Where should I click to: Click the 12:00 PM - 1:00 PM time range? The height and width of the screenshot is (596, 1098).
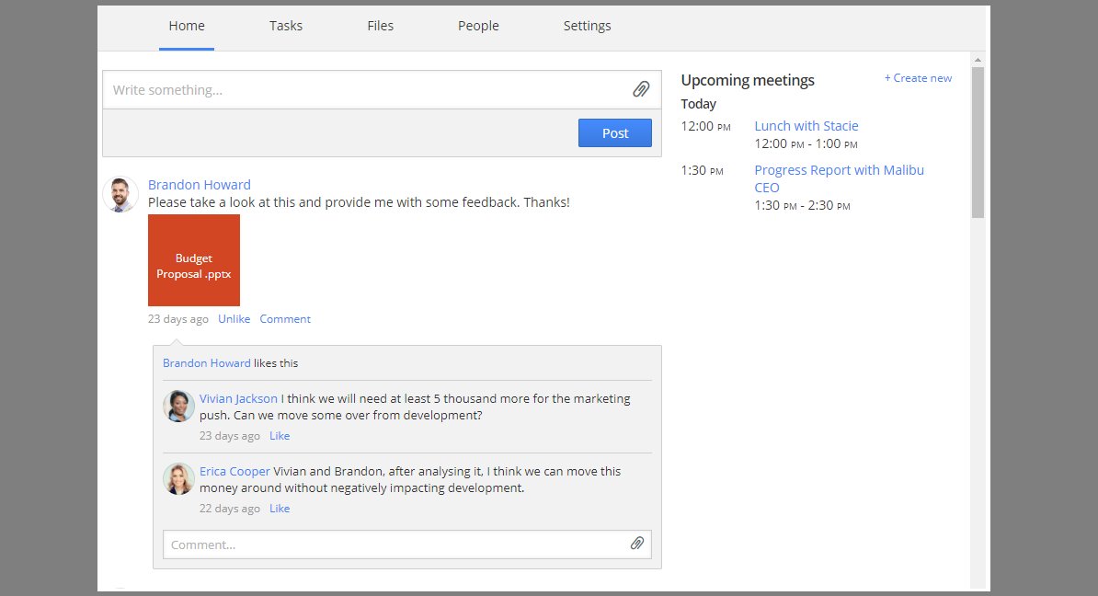806,143
